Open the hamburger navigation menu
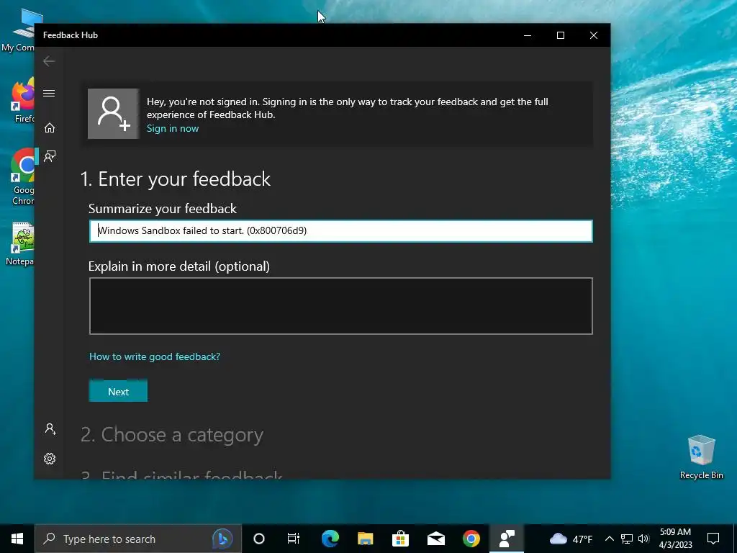 pyautogui.click(x=49, y=93)
